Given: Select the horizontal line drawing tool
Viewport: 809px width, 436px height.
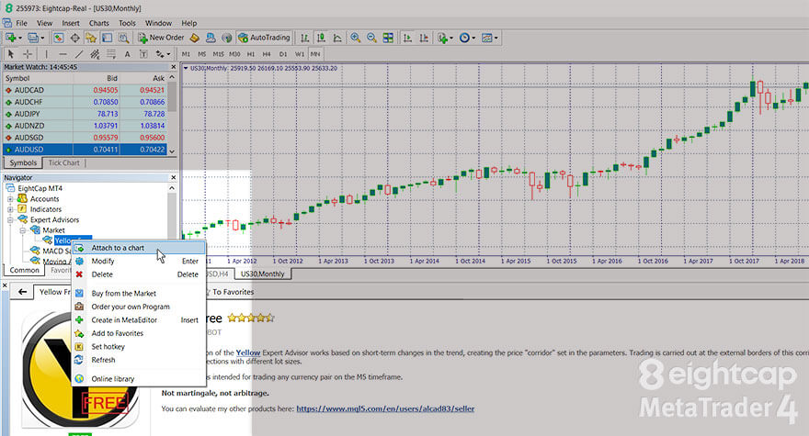Looking at the screenshot, I should (63, 53).
